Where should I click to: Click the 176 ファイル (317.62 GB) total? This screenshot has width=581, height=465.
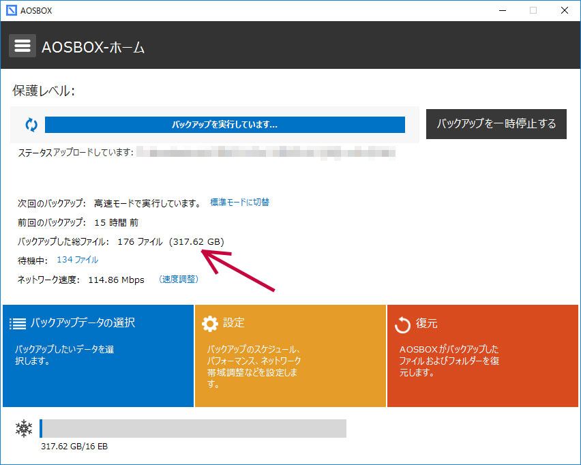(170, 241)
